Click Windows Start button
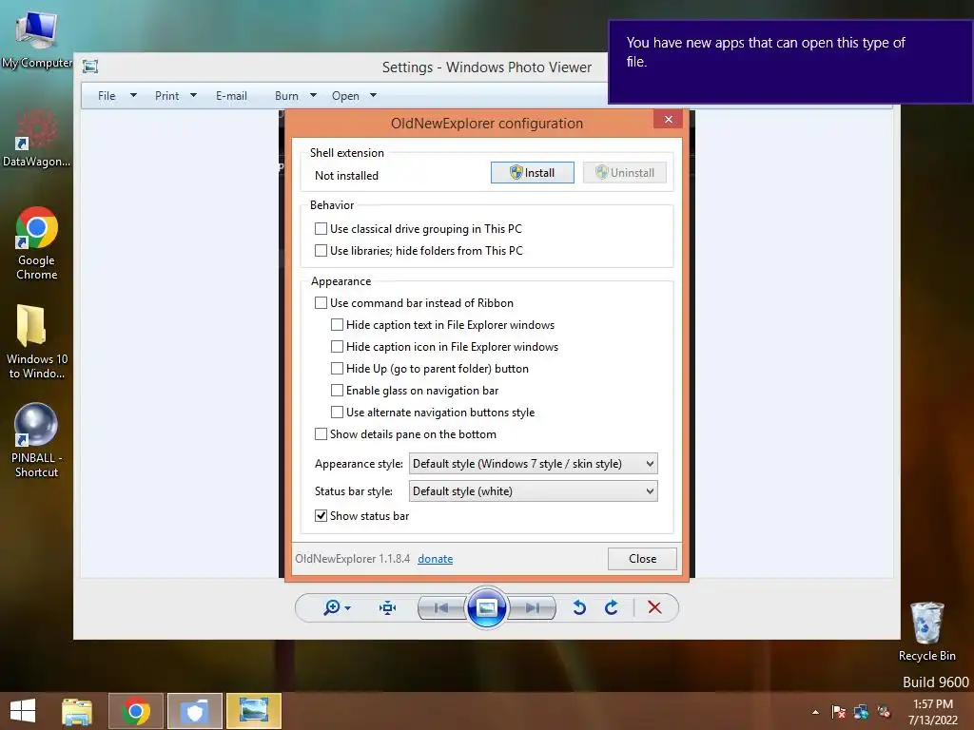This screenshot has height=730, width=974. point(23,711)
